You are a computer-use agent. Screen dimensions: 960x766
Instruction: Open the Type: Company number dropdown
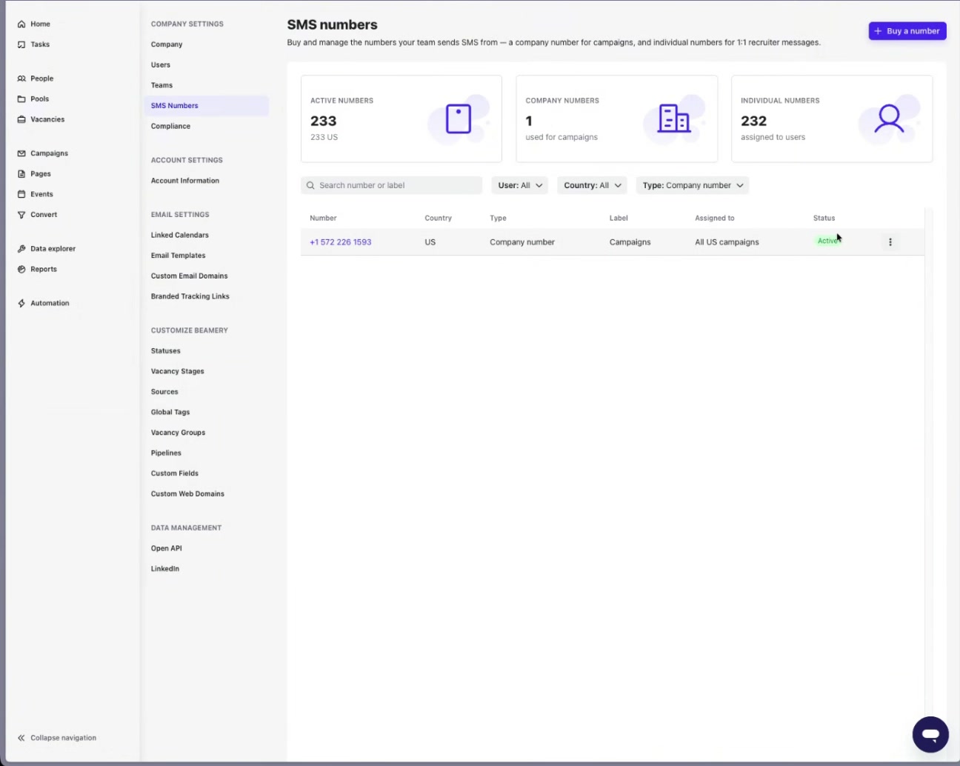point(693,185)
